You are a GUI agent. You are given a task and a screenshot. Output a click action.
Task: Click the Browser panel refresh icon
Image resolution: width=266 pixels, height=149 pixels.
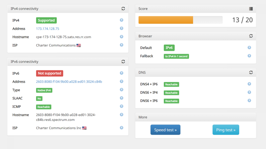[251, 36]
